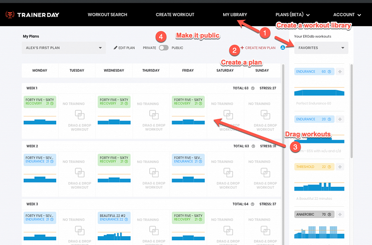Click the Week 2 Tuesday drag & drop icon
Viewport: 372px width, 245px height.
80,172
